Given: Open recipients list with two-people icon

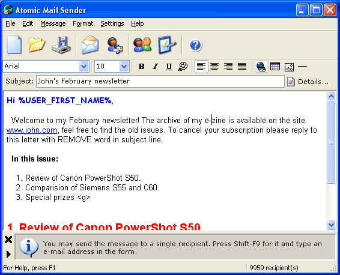Looking at the screenshot, I should pos(142,45).
